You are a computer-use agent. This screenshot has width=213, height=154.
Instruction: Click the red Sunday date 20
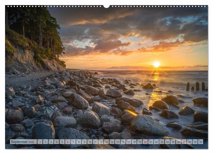[145, 142]
